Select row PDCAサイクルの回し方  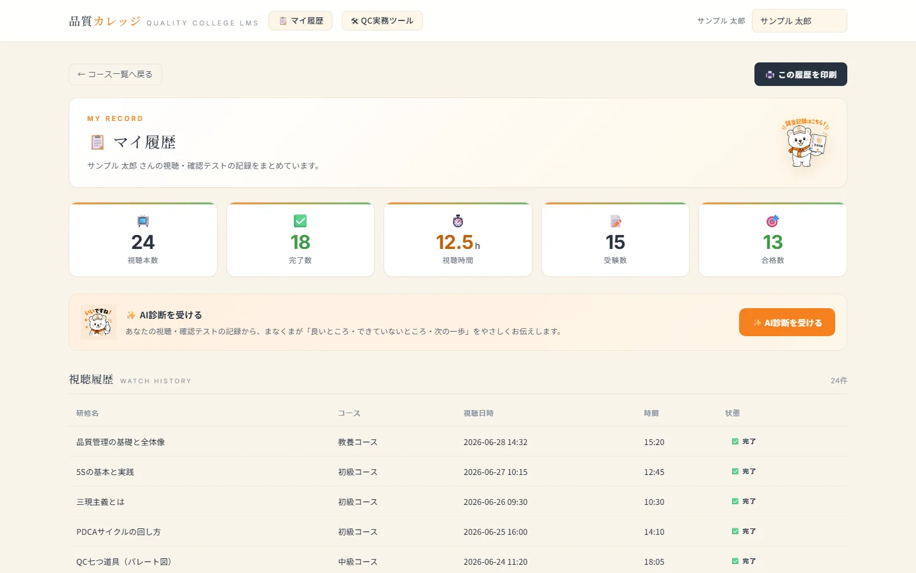[458, 532]
